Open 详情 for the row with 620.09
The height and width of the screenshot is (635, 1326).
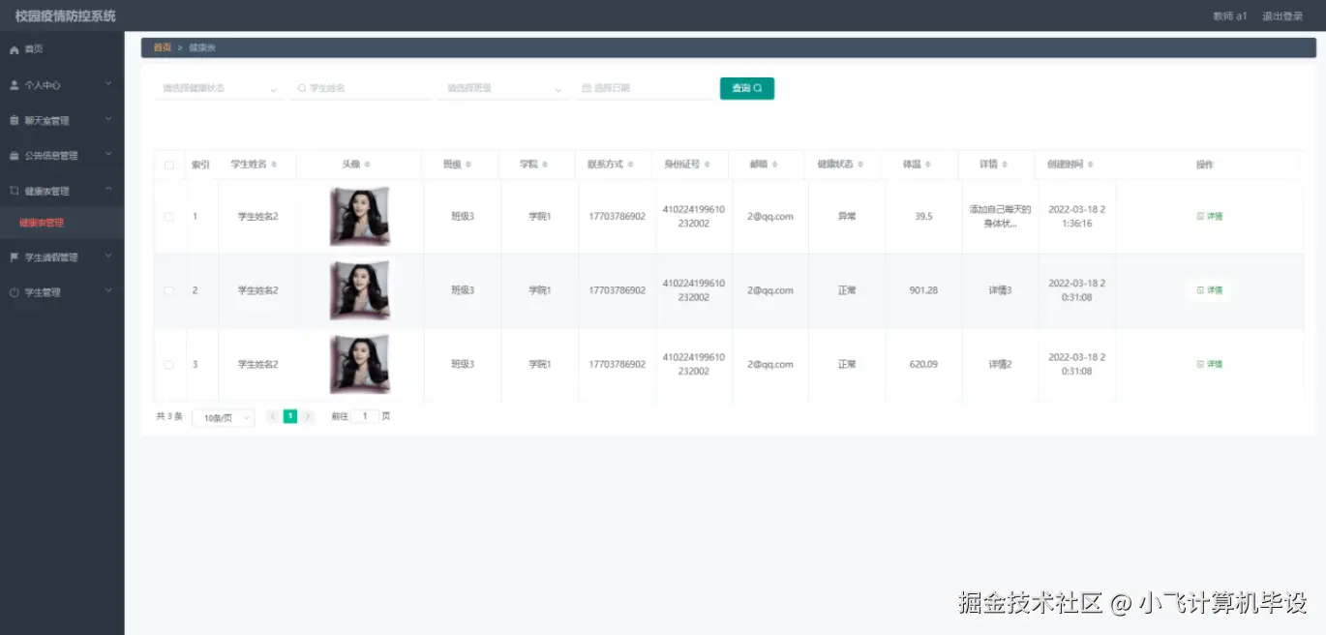(1210, 365)
